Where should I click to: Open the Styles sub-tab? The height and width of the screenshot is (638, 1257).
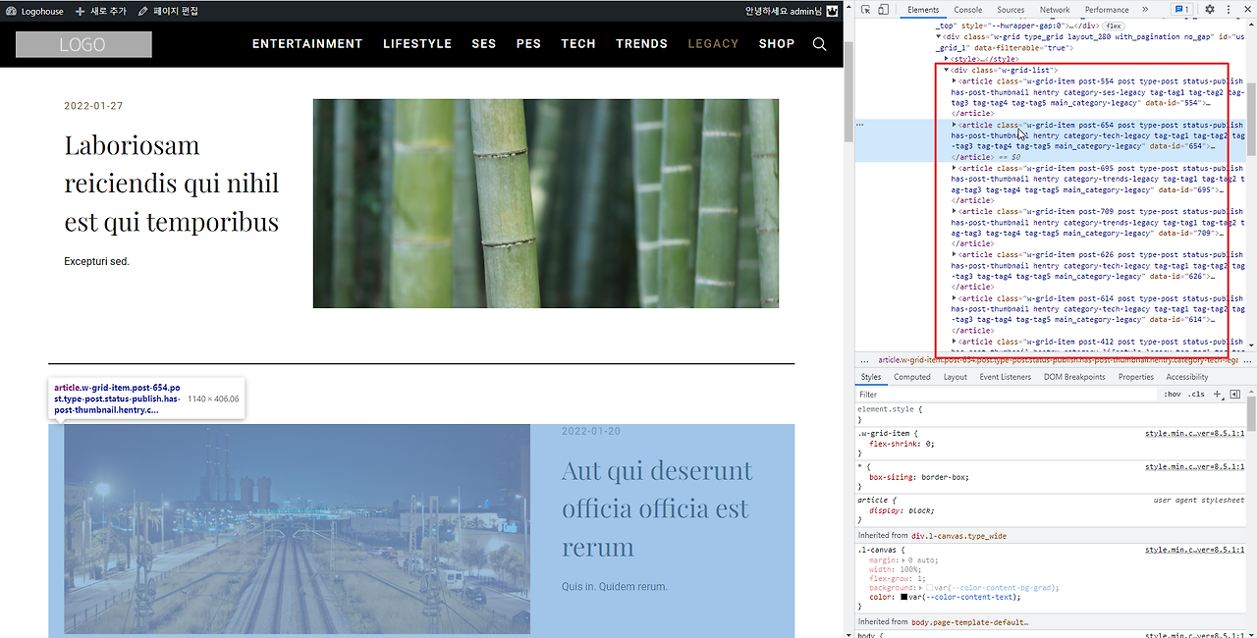(x=871, y=377)
